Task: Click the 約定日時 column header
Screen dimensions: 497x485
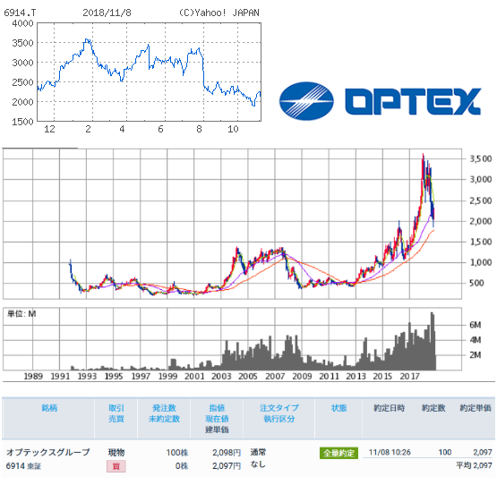Action: [390, 408]
